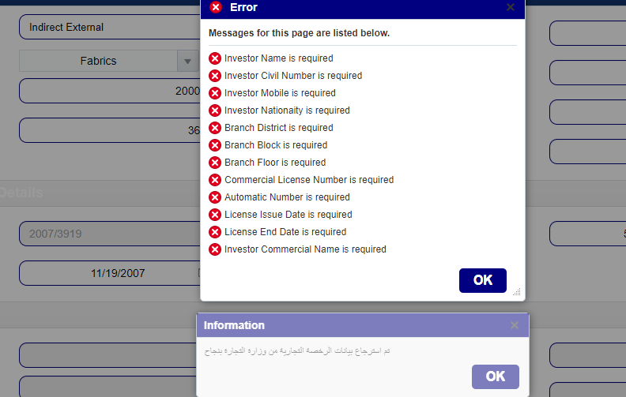Close the Error dialog with X

511,7
